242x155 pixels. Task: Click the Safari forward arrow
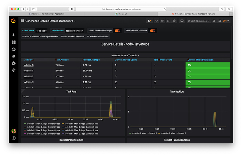point(27,9)
